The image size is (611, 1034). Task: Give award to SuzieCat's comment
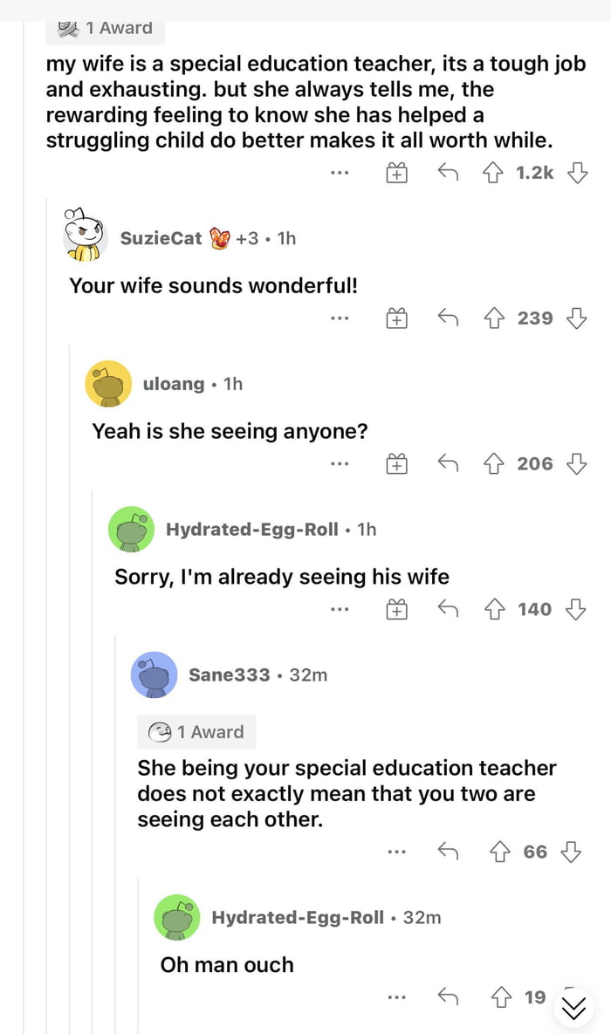pyautogui.click(x=397, y=318)
